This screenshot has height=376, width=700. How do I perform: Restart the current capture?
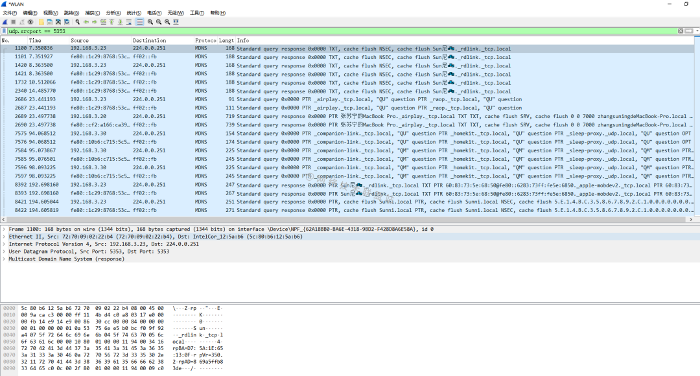click(22, 22)
